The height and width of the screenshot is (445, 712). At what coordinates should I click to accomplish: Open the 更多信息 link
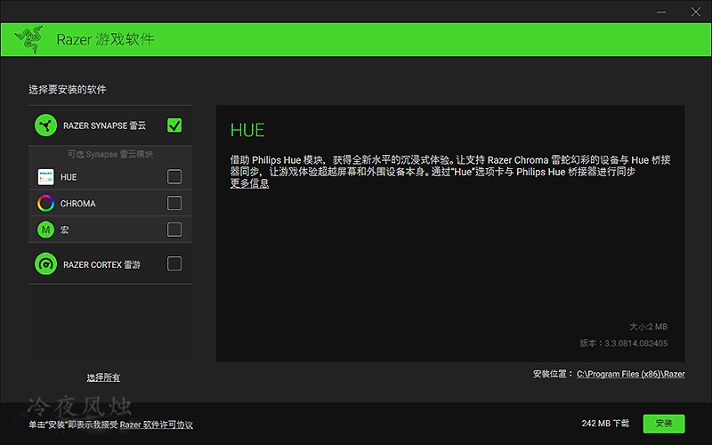tap(249, 183)
